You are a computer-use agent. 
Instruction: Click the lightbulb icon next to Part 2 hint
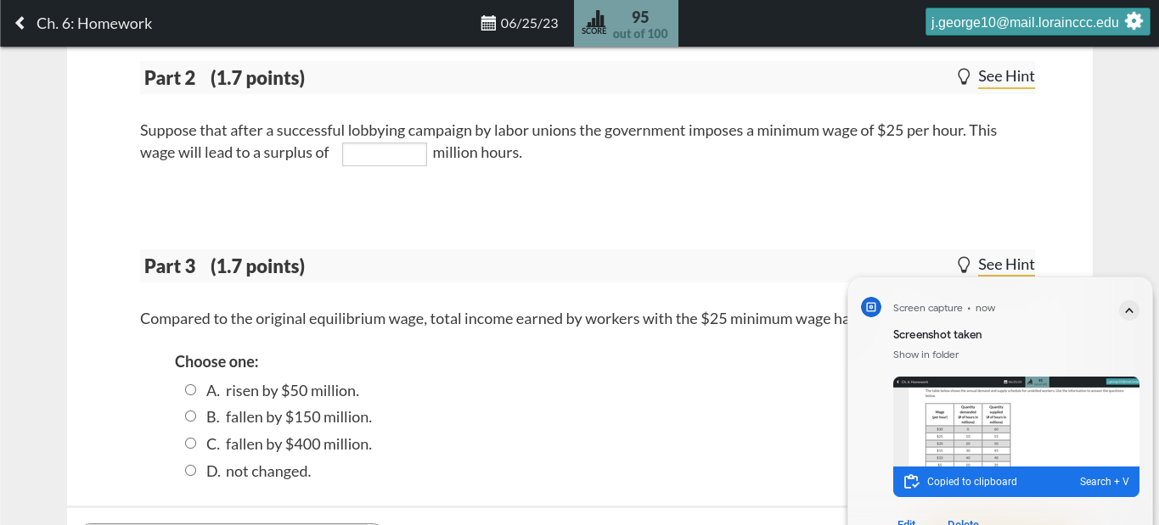click(964, 75)
